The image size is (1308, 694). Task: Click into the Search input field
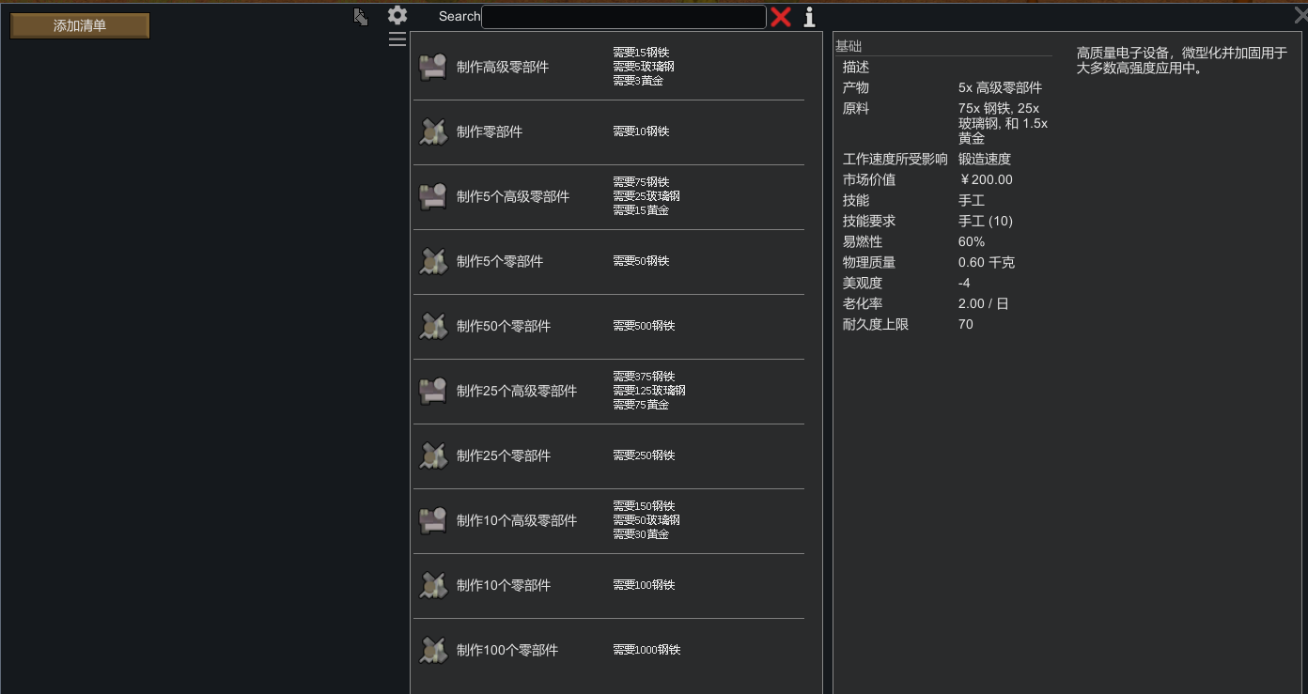(x=623, y=17)
